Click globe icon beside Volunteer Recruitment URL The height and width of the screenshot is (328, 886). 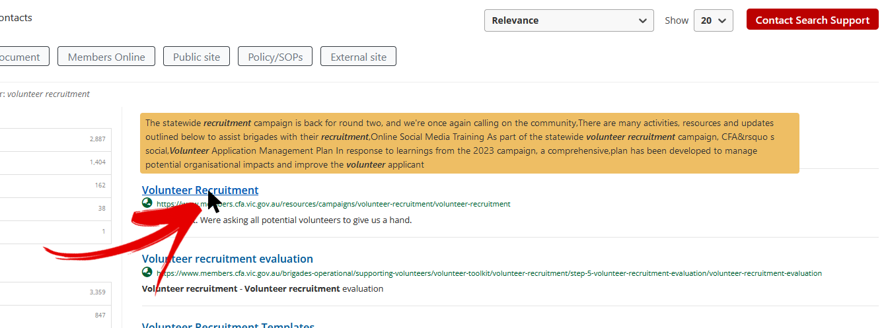point(147,203)
